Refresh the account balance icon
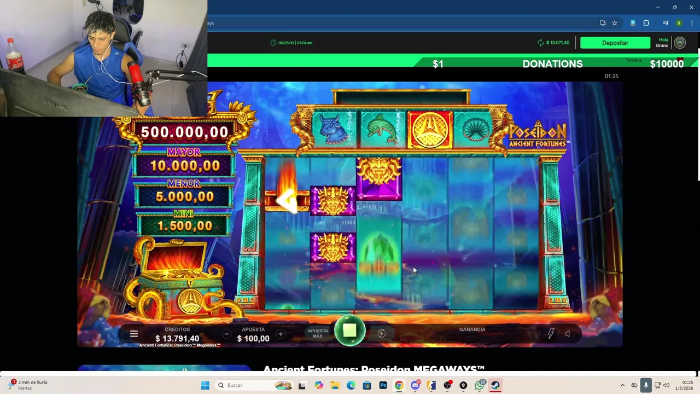This screenshot has width=700, height=394. pos(540,43)
